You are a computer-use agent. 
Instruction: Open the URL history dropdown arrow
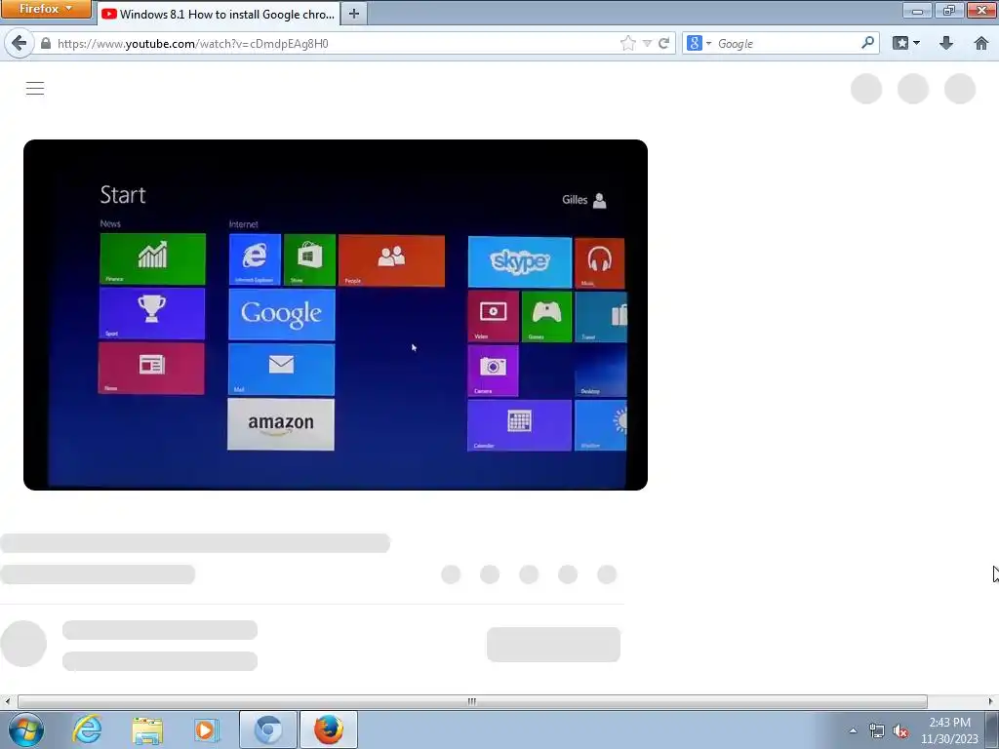648,43
